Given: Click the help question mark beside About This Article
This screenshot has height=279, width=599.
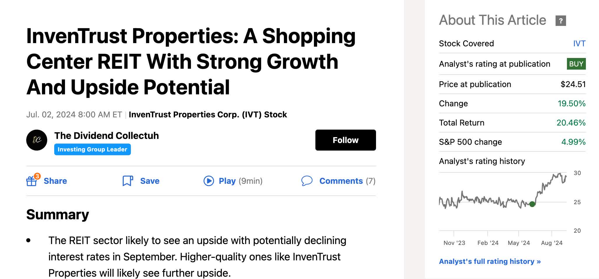Looking at the screenshot, I should (560, 20).
